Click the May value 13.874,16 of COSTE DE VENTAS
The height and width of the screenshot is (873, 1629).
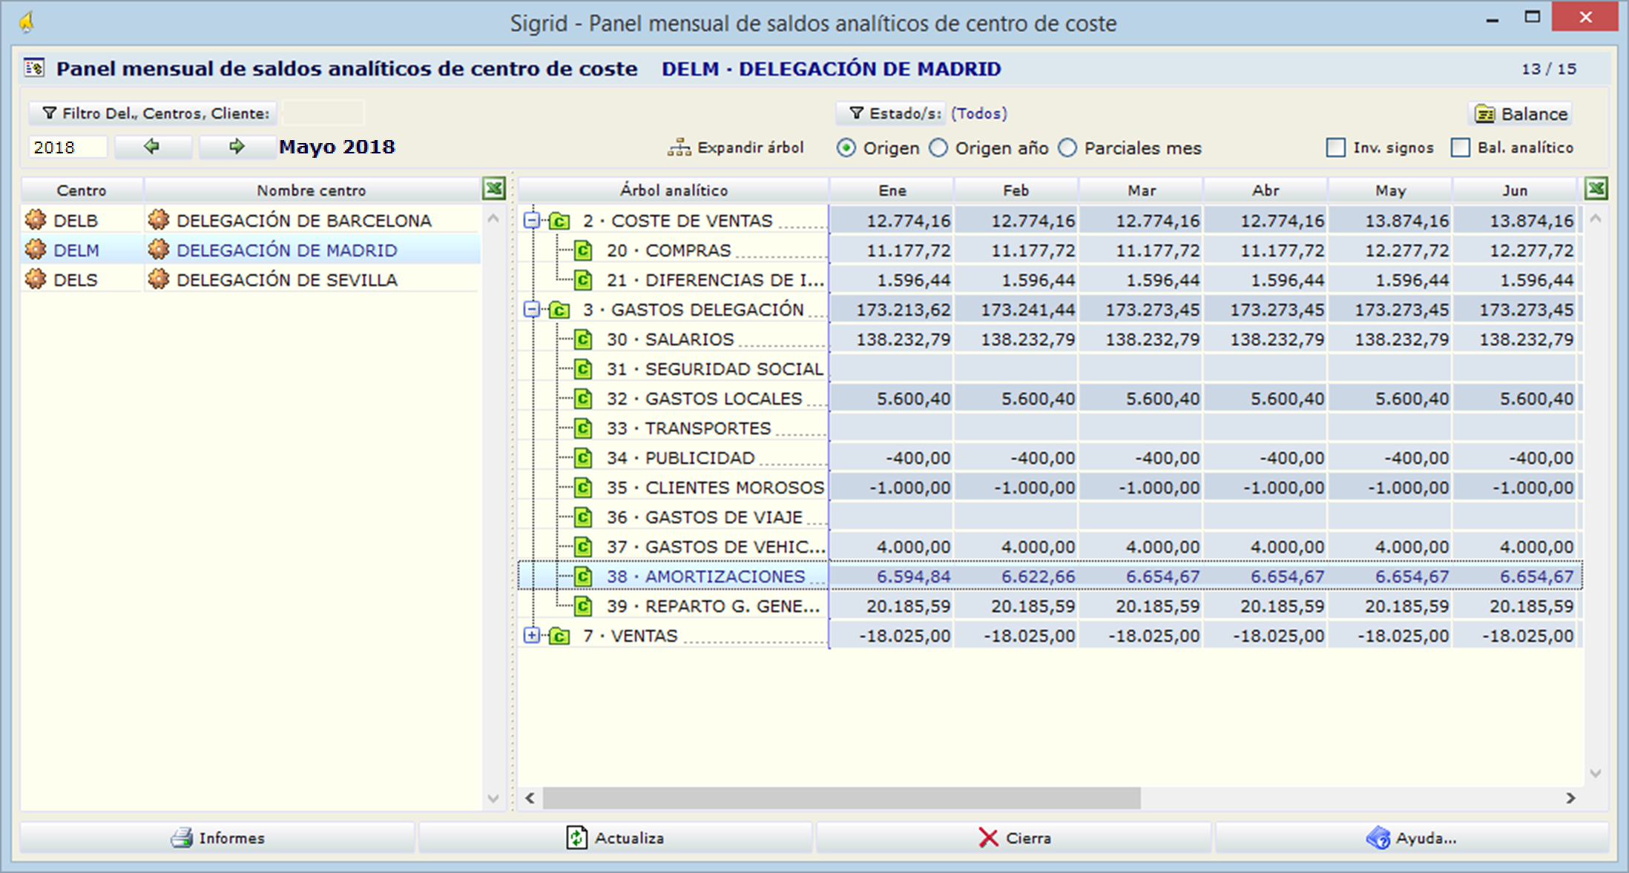click(1391, 221)
